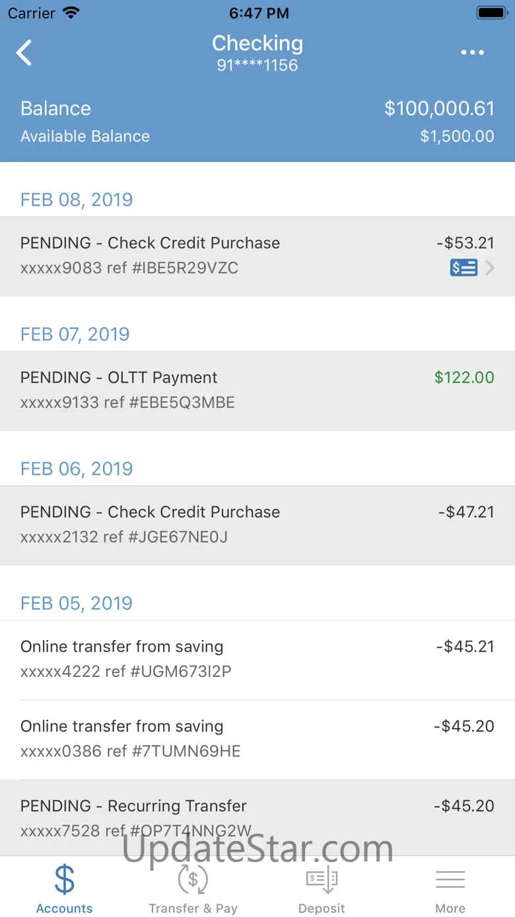Tap the battery indicator in the status bar
Screen dimensions: 515x917
click(491, 13)
